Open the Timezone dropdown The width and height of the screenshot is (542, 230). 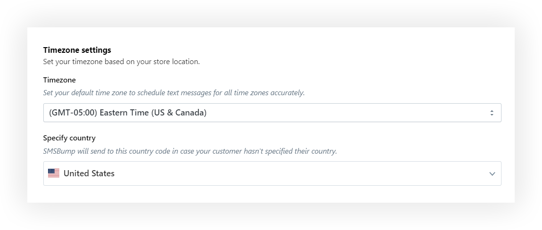tap(272, 113)
